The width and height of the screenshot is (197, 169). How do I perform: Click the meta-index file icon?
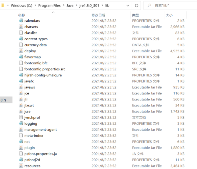[x=21, y=135]
